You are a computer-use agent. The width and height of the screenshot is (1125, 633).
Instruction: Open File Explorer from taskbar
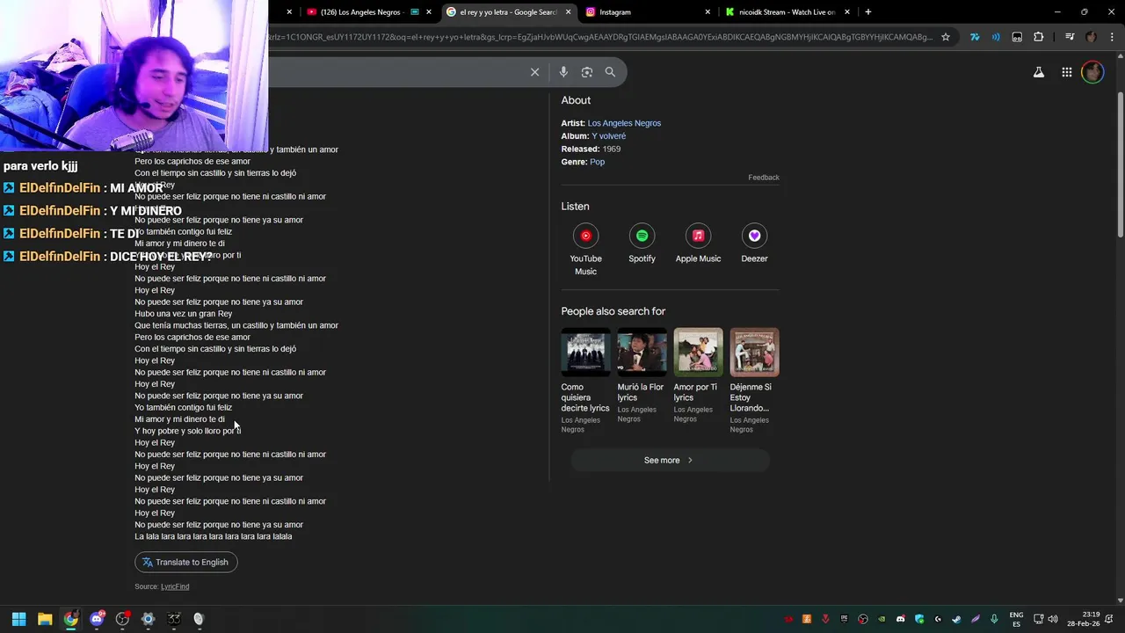click(45, 619)
